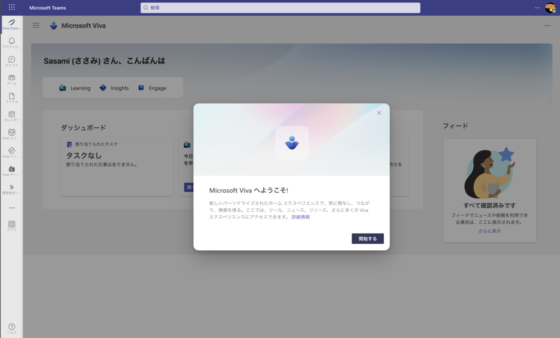Open the 詳細情報 link in dialog
Screen dimensions: 560x338
pos(301,217)
